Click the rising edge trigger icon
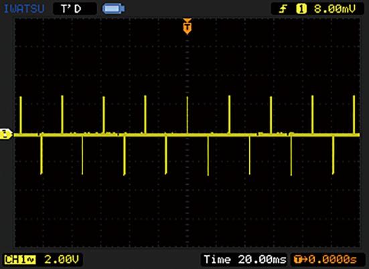Viewport: 369px width, 269px height. (x=283, y=9)
